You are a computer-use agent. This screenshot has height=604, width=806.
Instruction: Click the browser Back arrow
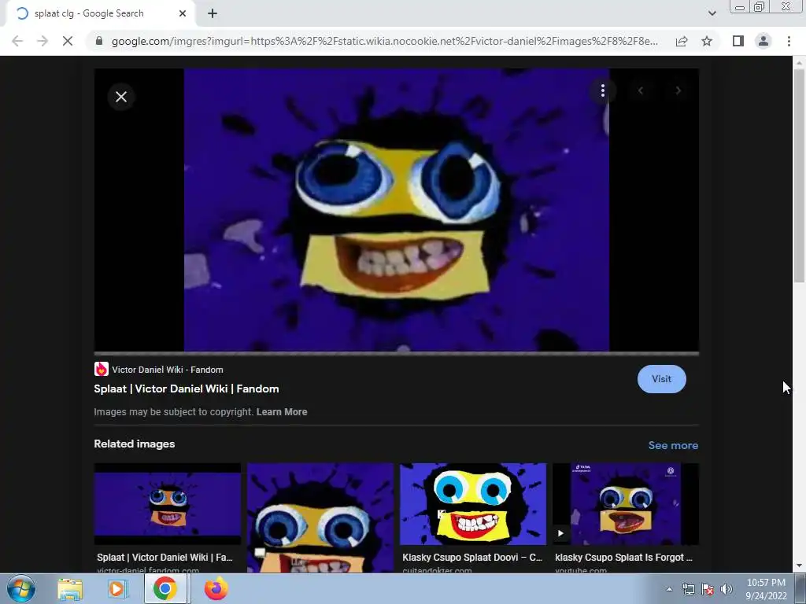point(17,41)
